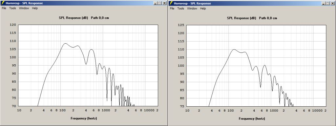
Task: Open Help menu in right window
Action: point(203,9)
